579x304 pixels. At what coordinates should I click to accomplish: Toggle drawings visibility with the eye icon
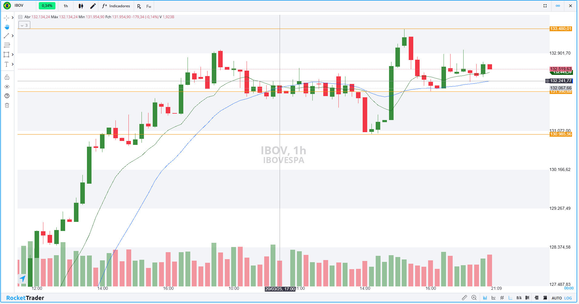tap(7, 87)
